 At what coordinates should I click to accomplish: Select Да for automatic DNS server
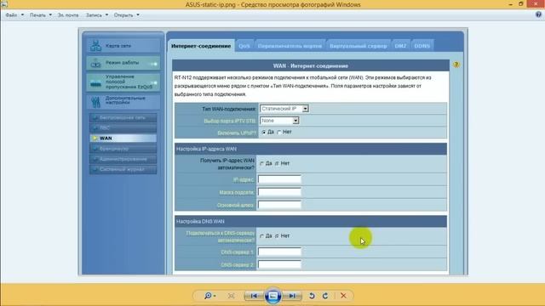coord(262,236)
